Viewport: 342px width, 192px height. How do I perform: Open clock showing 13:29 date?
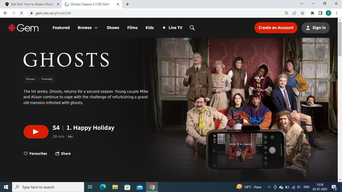pos(320,187)
